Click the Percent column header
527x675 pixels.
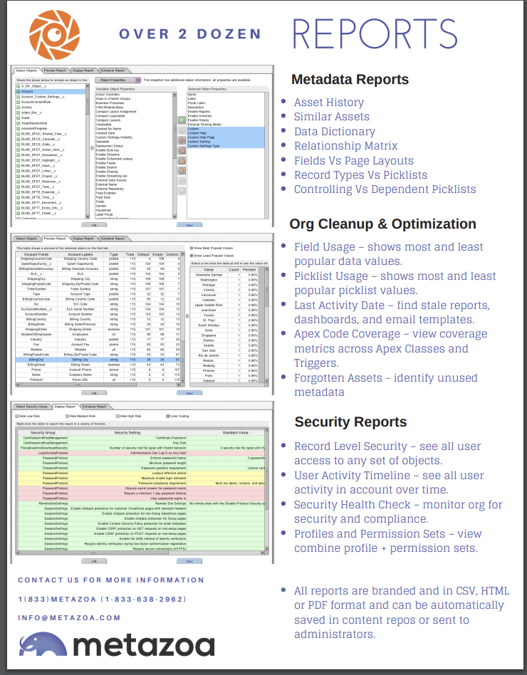(x=249, y=269)
